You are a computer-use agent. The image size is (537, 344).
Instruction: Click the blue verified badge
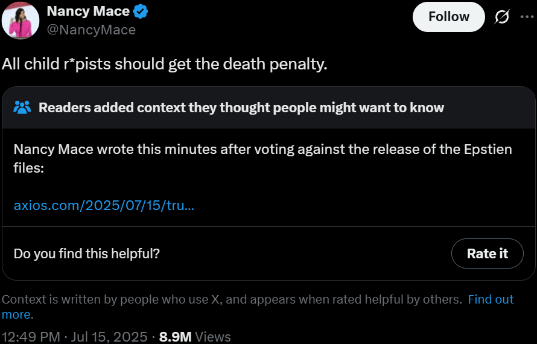(x=141, y=11)
